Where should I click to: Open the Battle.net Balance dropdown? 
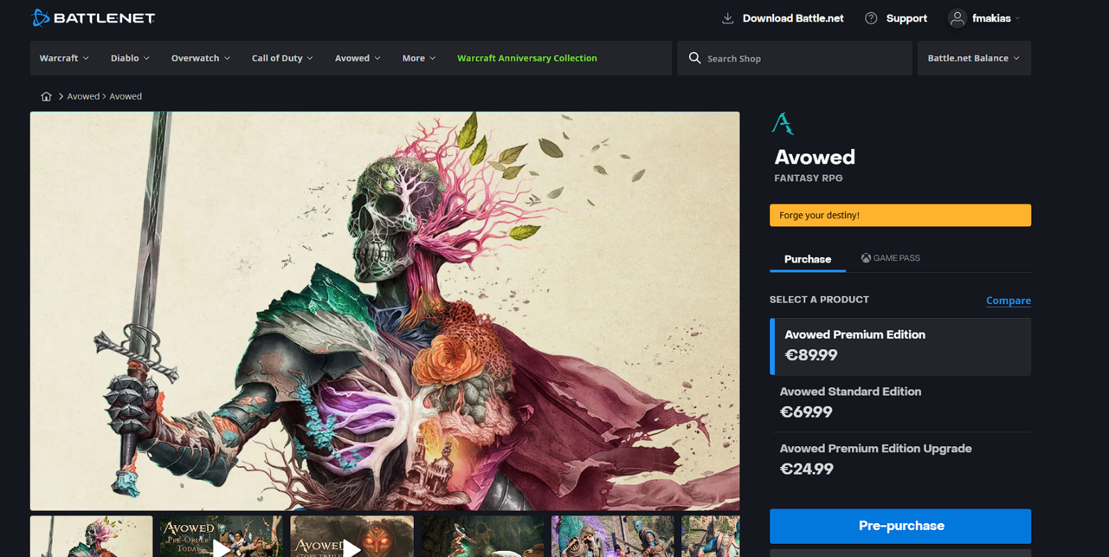(974, 58)
